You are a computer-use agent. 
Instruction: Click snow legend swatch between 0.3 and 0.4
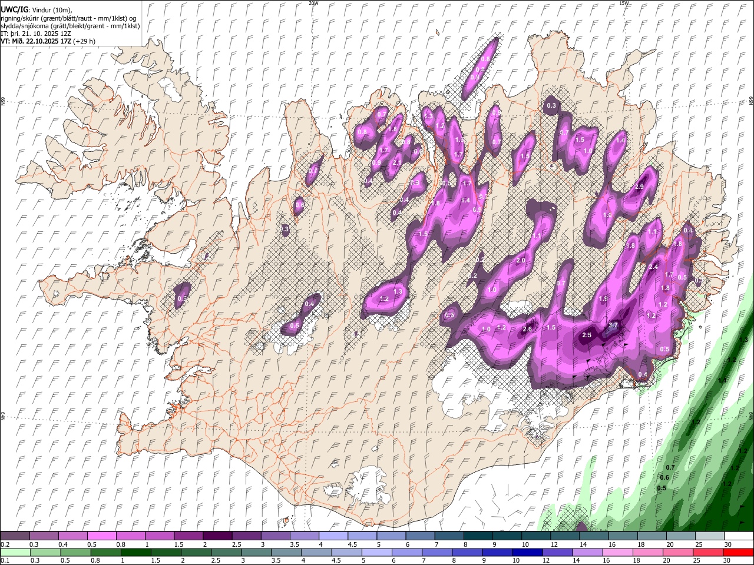[x=44, y=536]
